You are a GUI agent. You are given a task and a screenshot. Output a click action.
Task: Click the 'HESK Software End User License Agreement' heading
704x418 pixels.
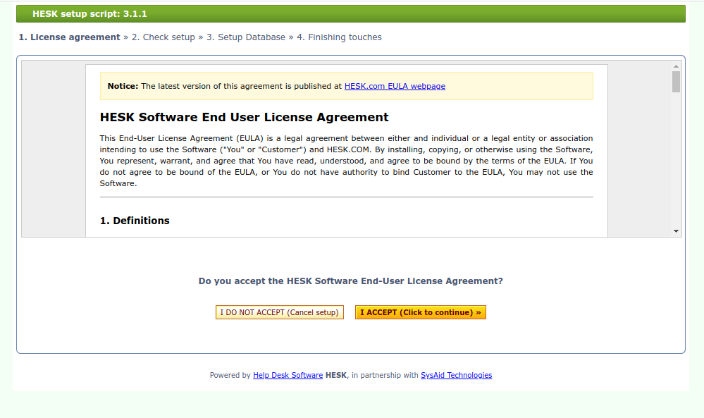(x=244, y=117)
